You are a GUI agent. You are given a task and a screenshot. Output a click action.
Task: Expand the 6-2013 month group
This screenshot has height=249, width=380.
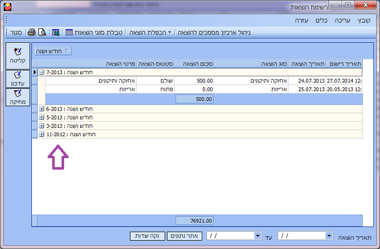pyautogui.click(x=42, y=109)
